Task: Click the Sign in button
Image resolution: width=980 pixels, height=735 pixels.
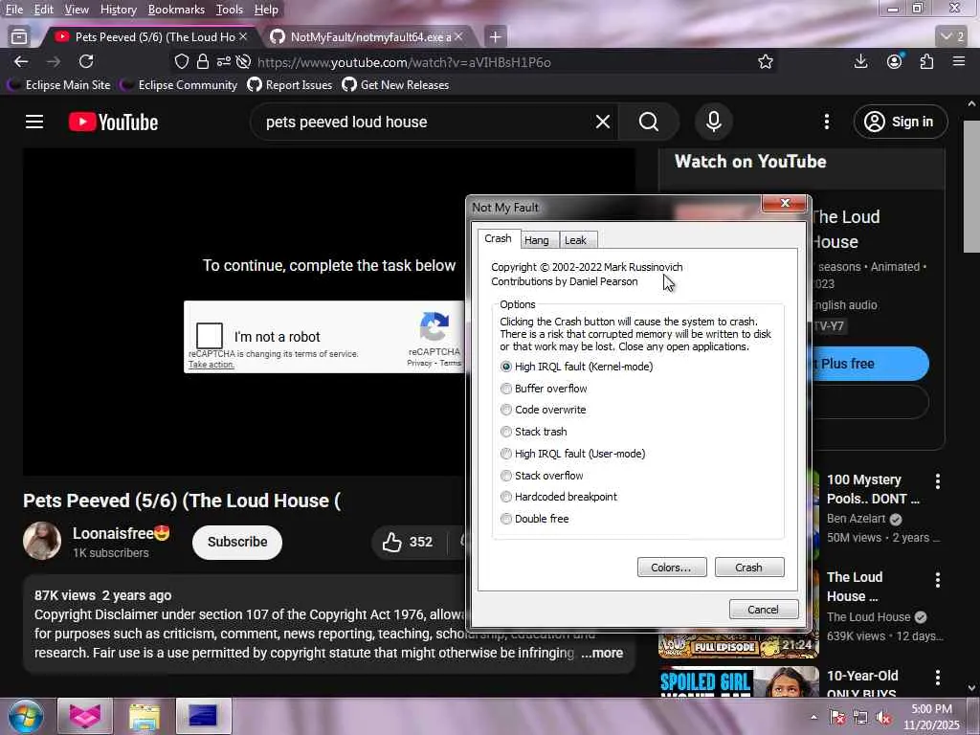Action: click(901, 122)
